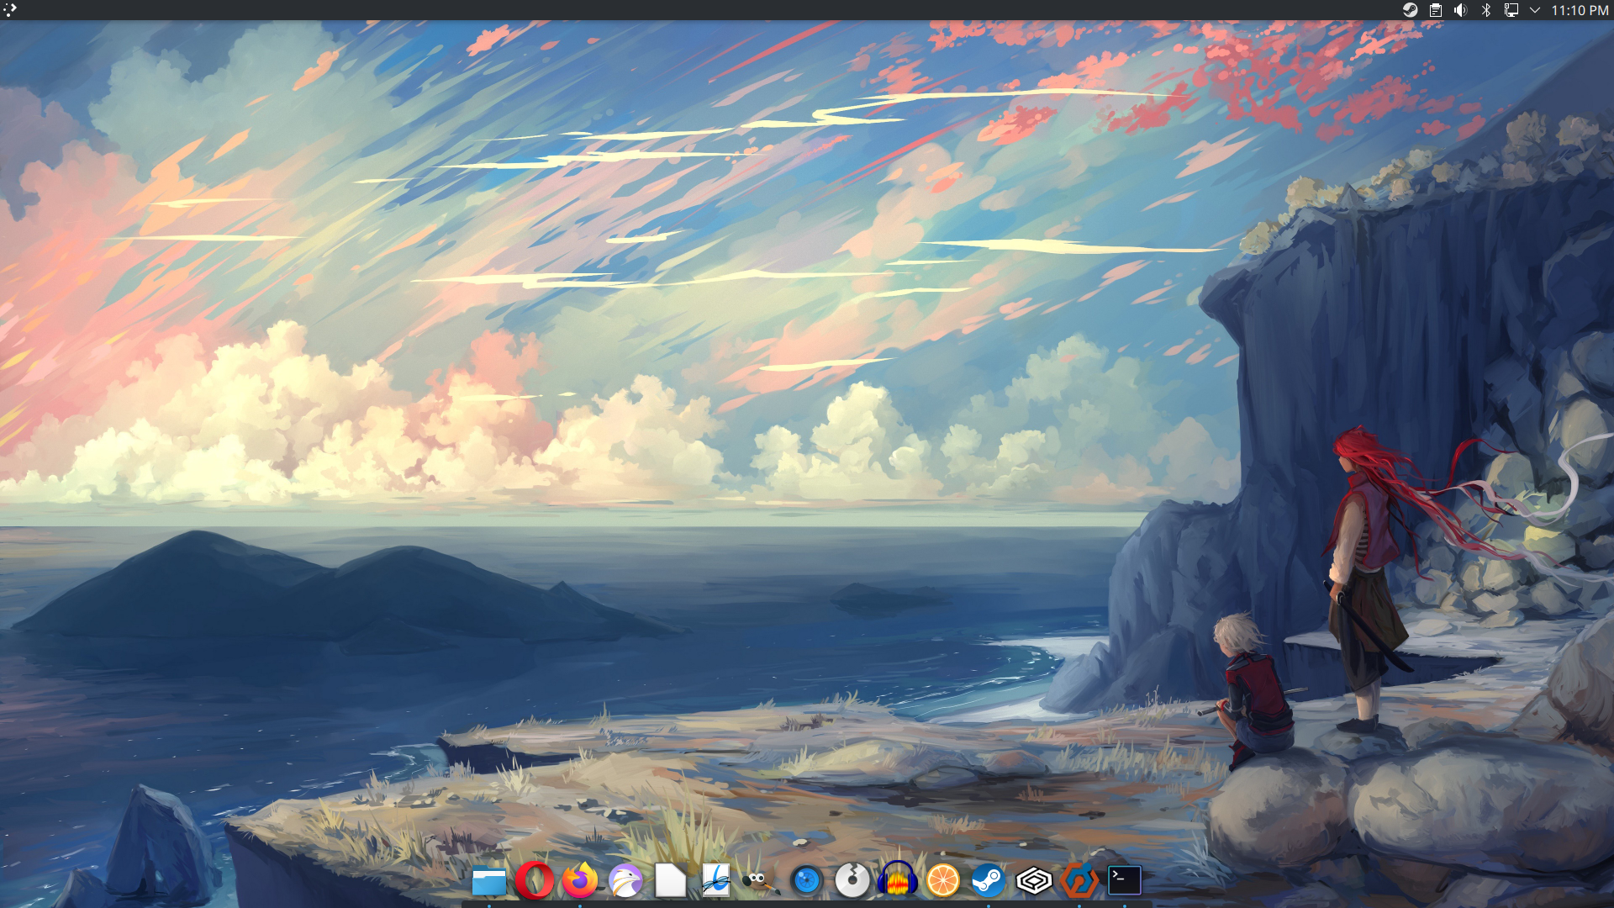Open the orange slice app icon in dock
Viewport: 1614px width, 908px height.
(x=943, y=881)
